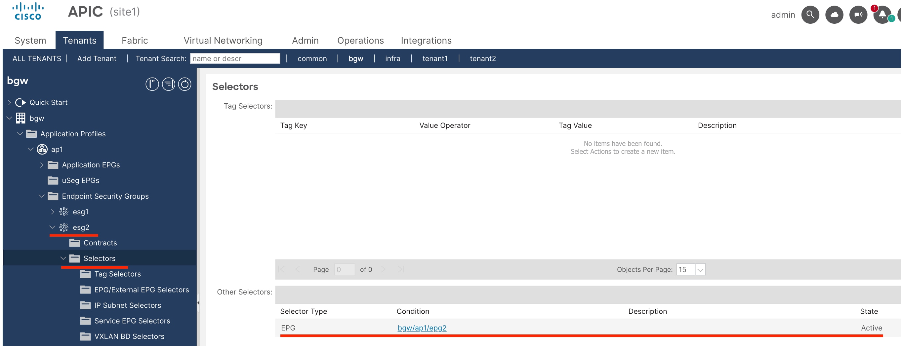Click the Page number field
The height and width of the screenshot is (346, 902).
[x=344, y=269]
